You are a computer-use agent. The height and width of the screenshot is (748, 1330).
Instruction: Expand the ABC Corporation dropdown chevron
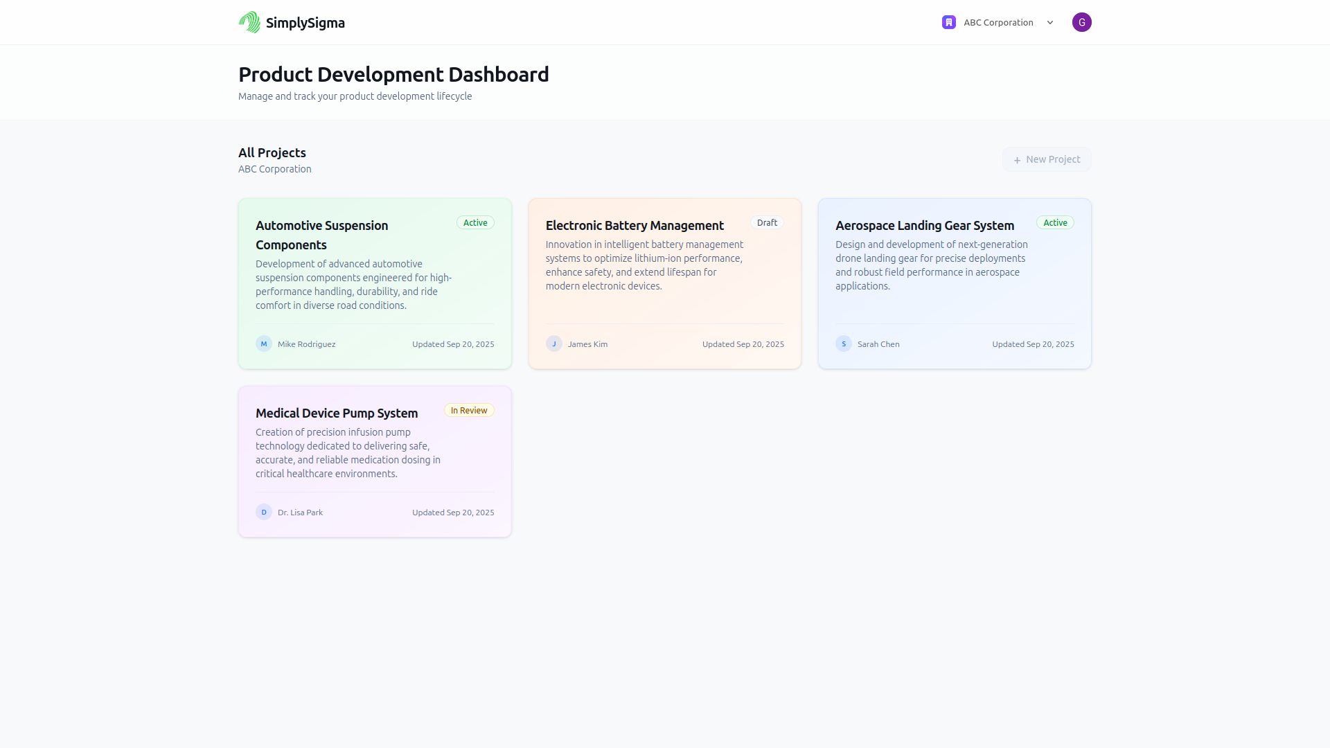point(1050,22)
